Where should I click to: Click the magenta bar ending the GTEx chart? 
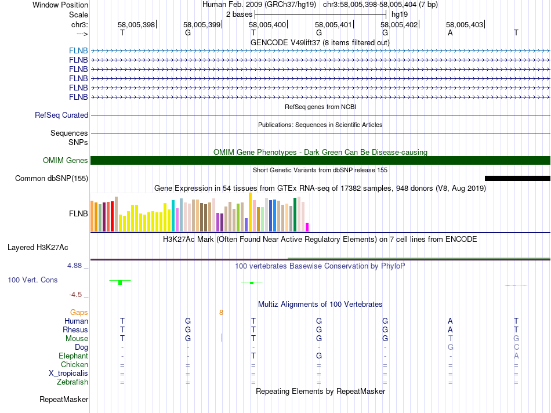tap(307, 227)
